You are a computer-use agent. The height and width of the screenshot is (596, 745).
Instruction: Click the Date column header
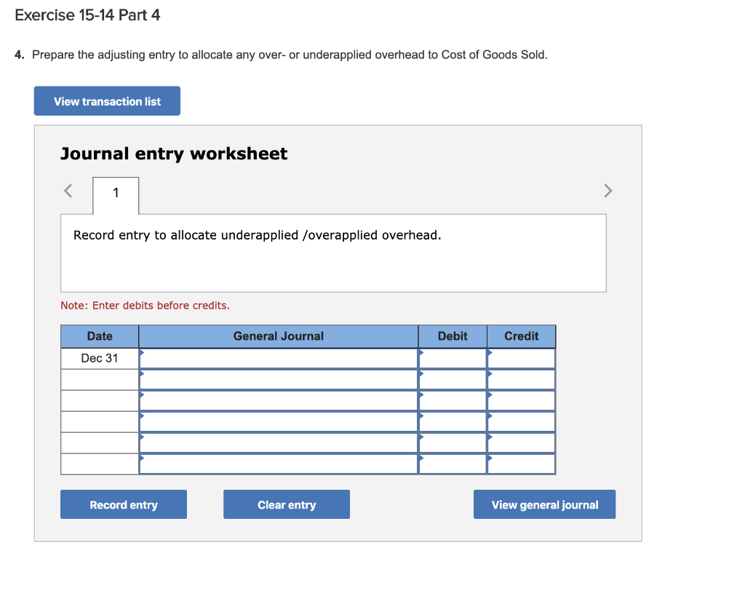pos(99,336)
